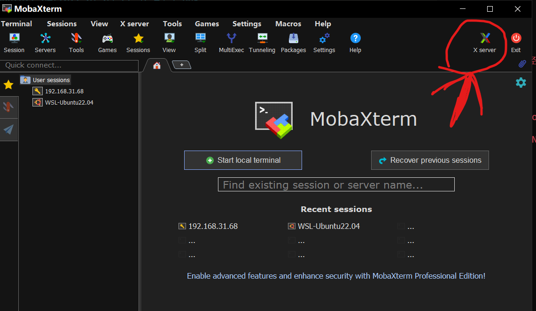Screen dimensions: 536x311
Task: Open the Packages toolbar icon
Action: pos(293,43)
